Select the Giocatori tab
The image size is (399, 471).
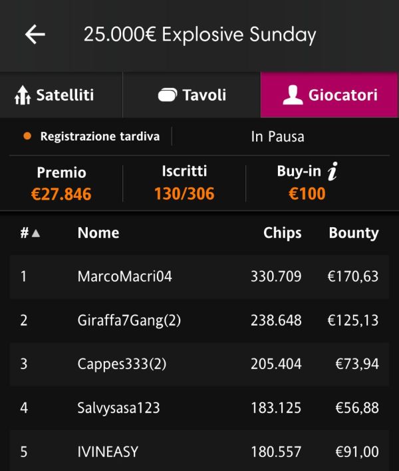tap(329, 95)
